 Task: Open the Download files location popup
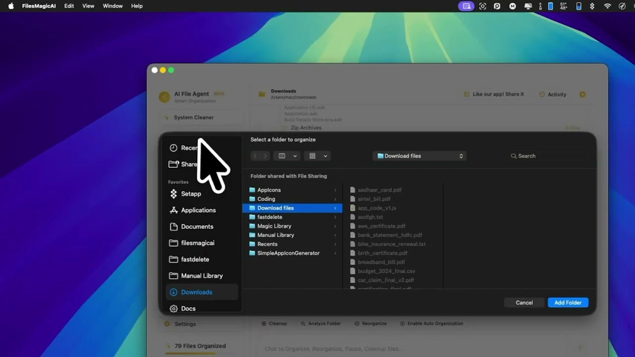[x=419, y=156]
